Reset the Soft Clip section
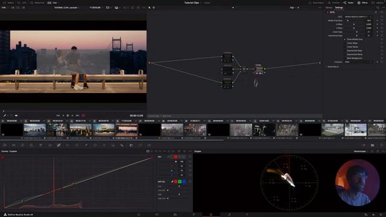Viewport: 386px width, 217px height. click(190, 181)
